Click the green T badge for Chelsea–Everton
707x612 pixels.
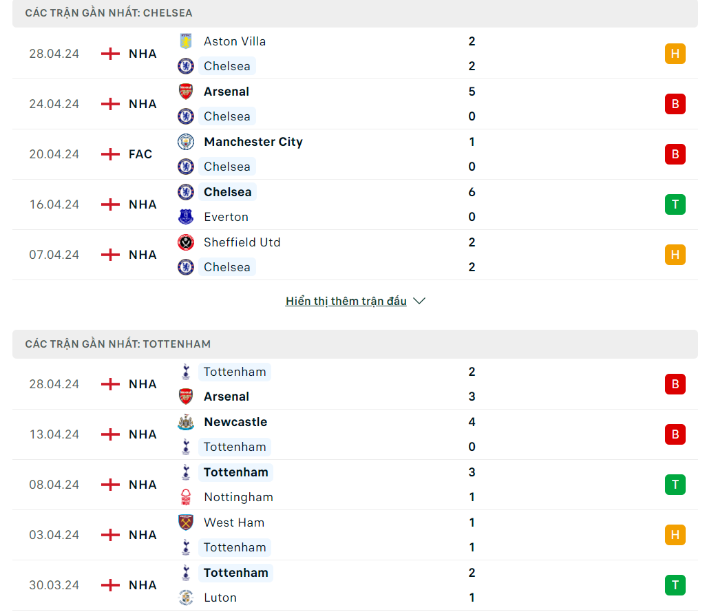coord(675,204)
